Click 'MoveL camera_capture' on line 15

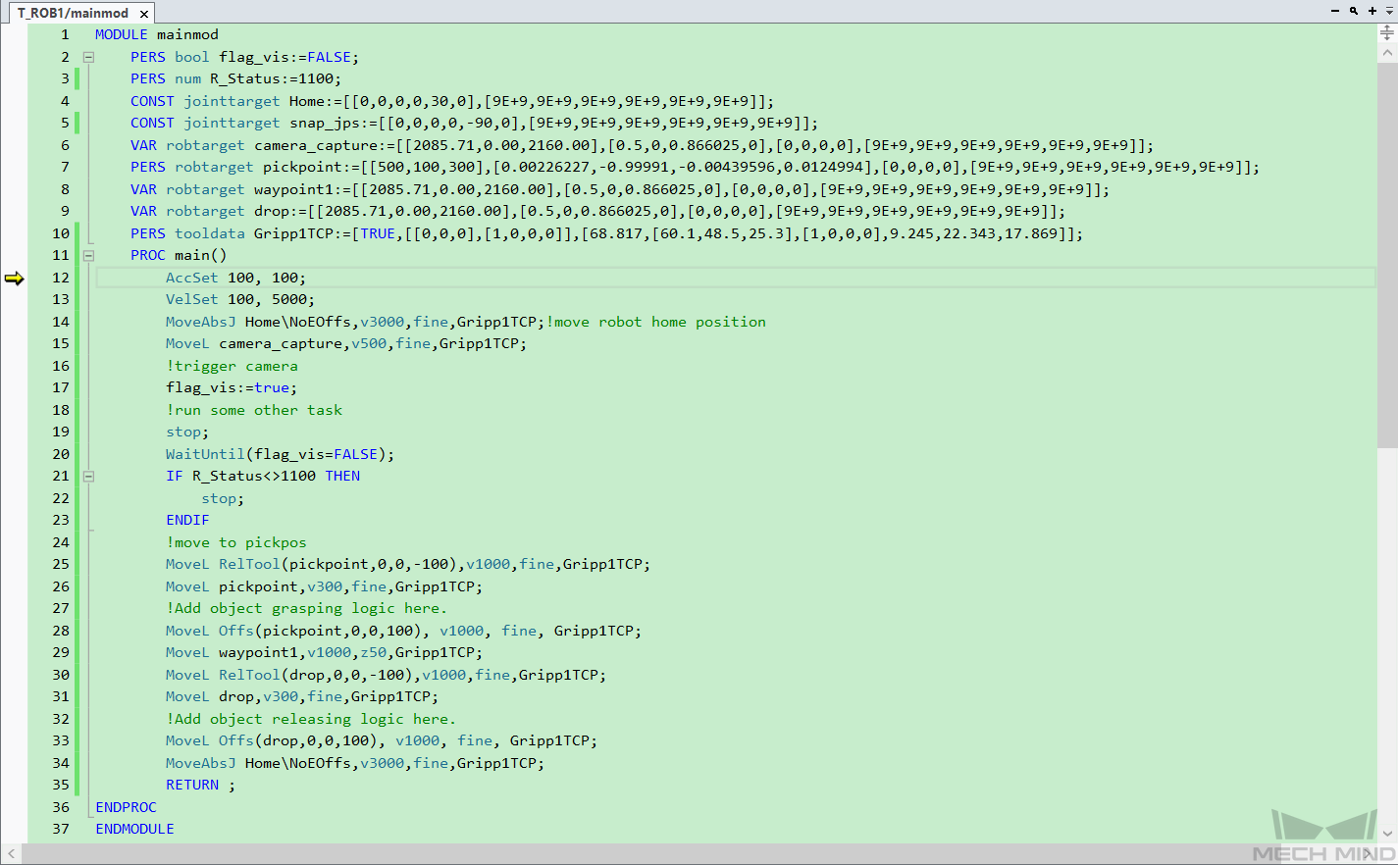254,343
